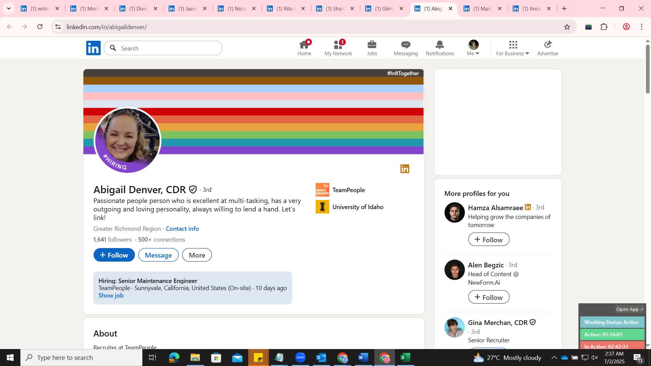The width and height of the screenshot is (651, 366).
Task: Click the LinkedIn logo in header
Action: pyautogui.click(x=93, y=48)
